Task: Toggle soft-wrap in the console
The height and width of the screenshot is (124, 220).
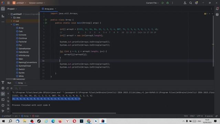Action: 8,101
